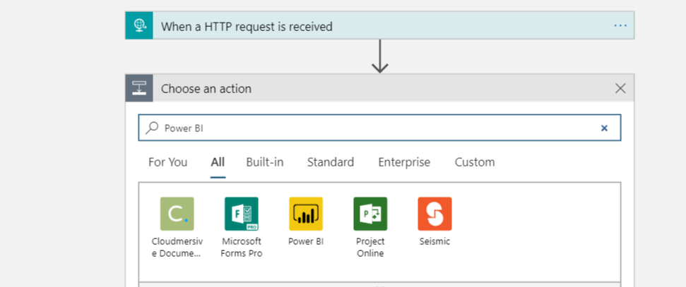This screenshot has height=287, width=686.
Task: Switch to the For You tab
Action: [x=167, y=162]
